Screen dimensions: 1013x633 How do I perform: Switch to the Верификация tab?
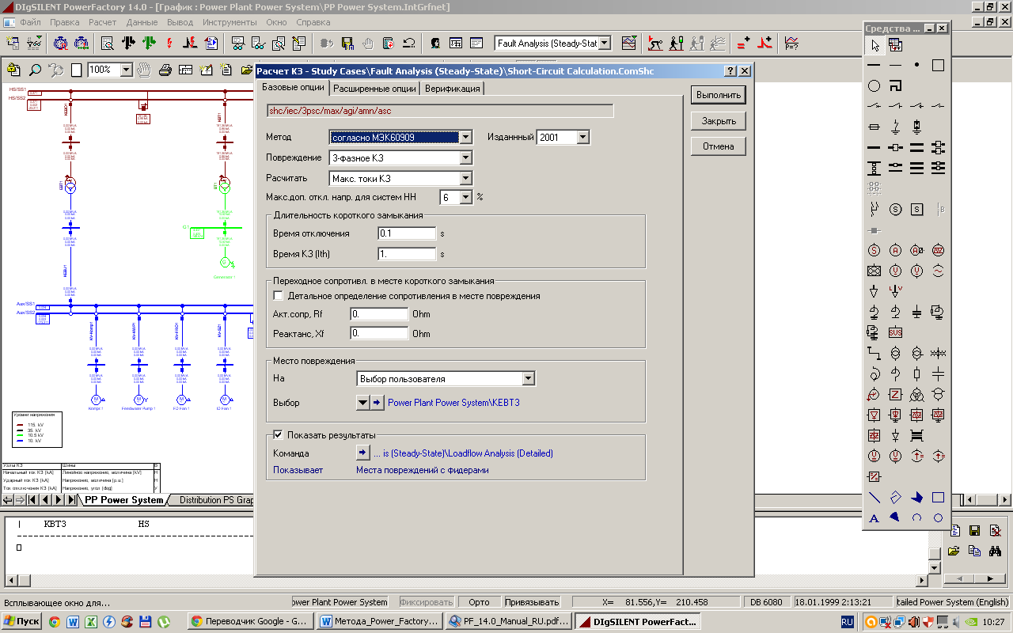pyautogui.click(x=452, y=89)
